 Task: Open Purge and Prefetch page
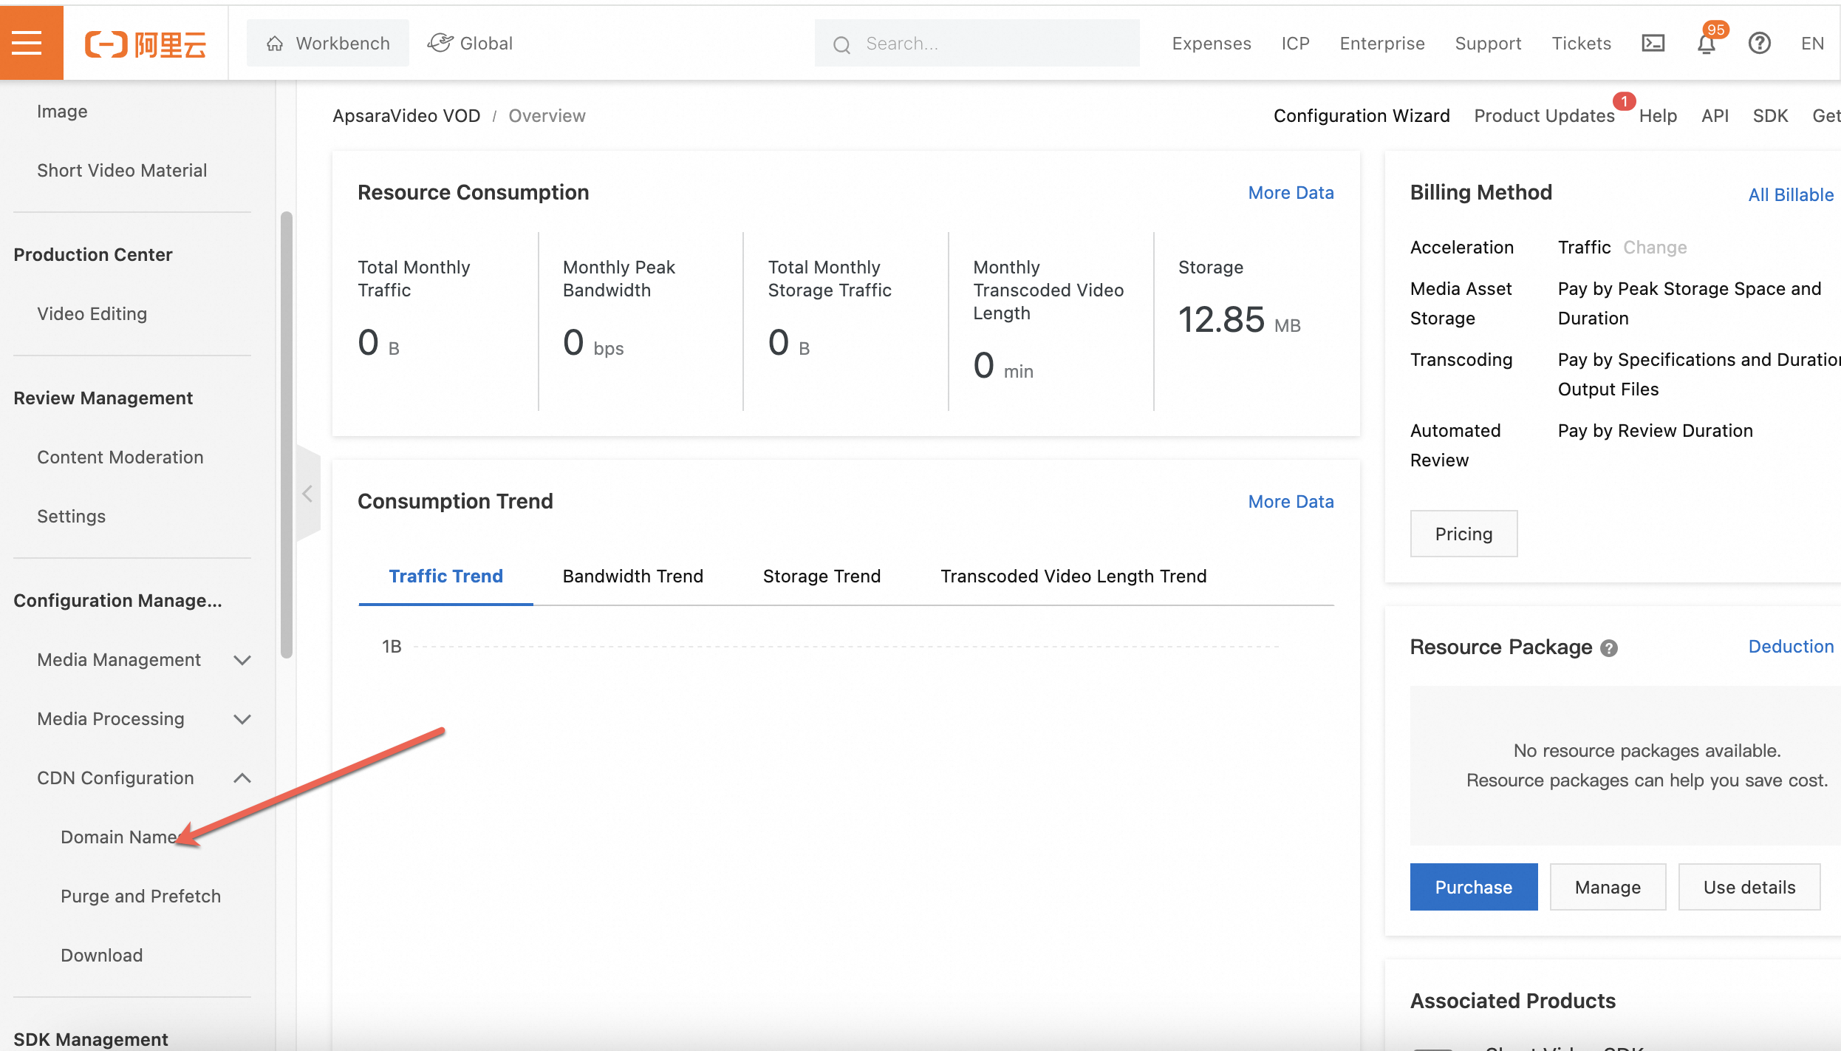pos(140,896)
